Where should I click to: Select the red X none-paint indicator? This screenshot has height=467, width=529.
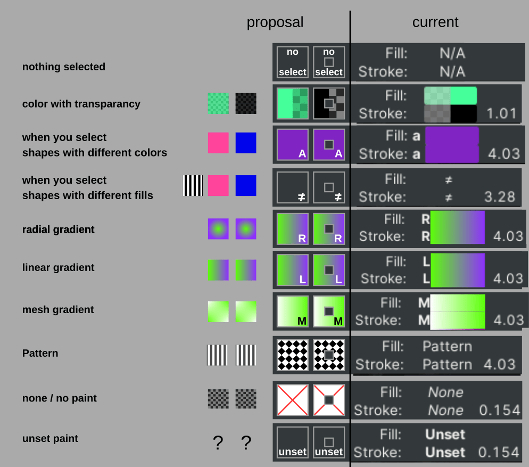point(292,400)
